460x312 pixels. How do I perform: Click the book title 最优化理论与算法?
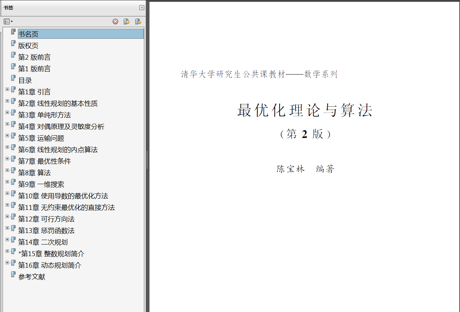(x=305, y=111)
